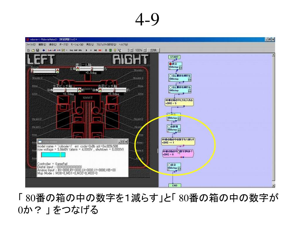Click the 左足ピッチ軸 up/down arrow stepper

(80, 90)
